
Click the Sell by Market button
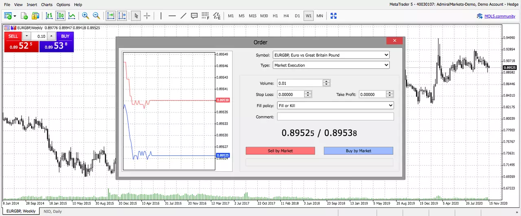coord(280,151)
